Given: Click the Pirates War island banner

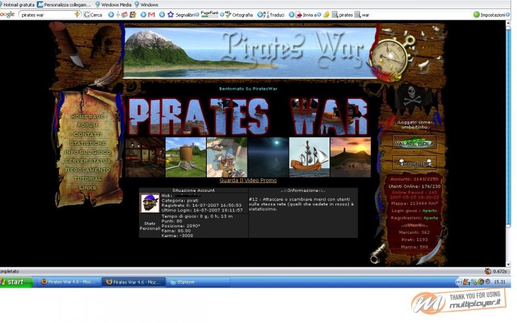Looking at the screenshot, I should [250, 53].
